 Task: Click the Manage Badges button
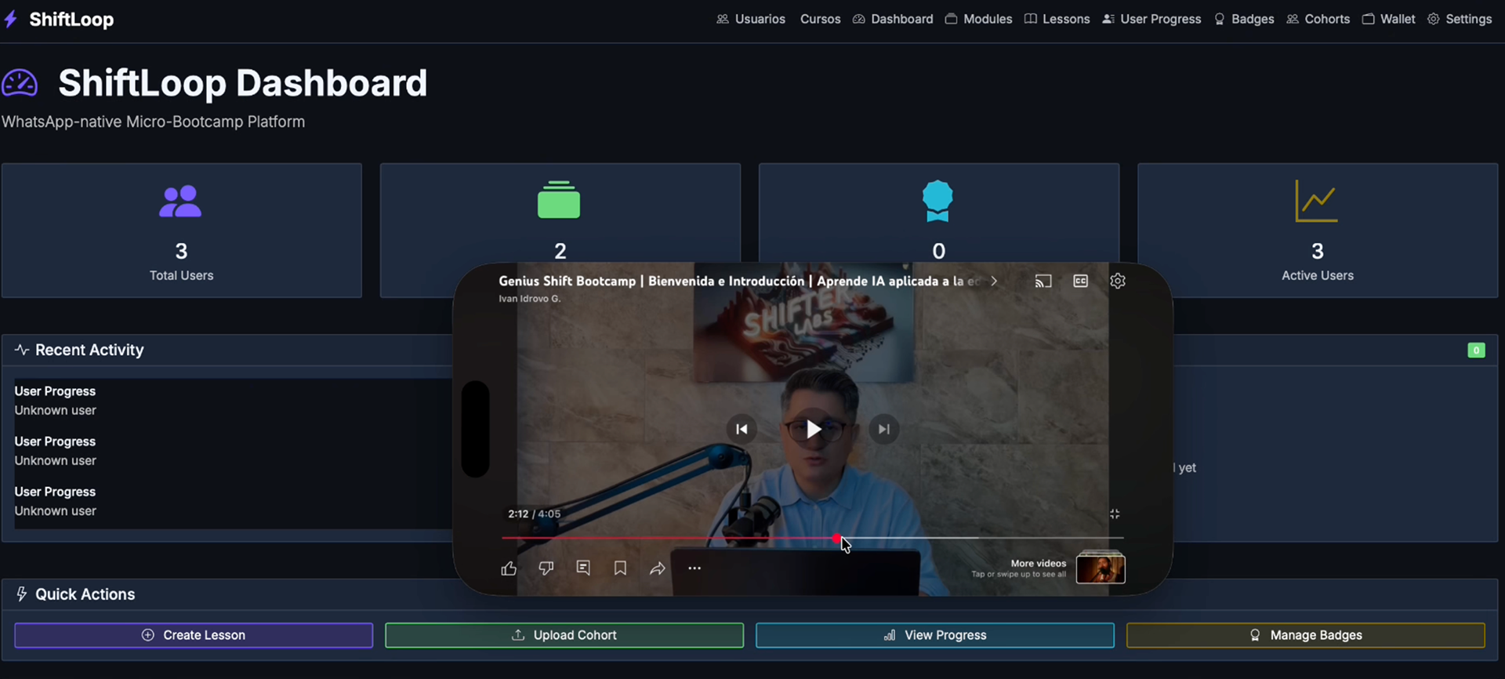(x=1306, y=635)
